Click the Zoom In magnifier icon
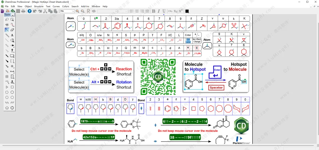 coord(77,11)
